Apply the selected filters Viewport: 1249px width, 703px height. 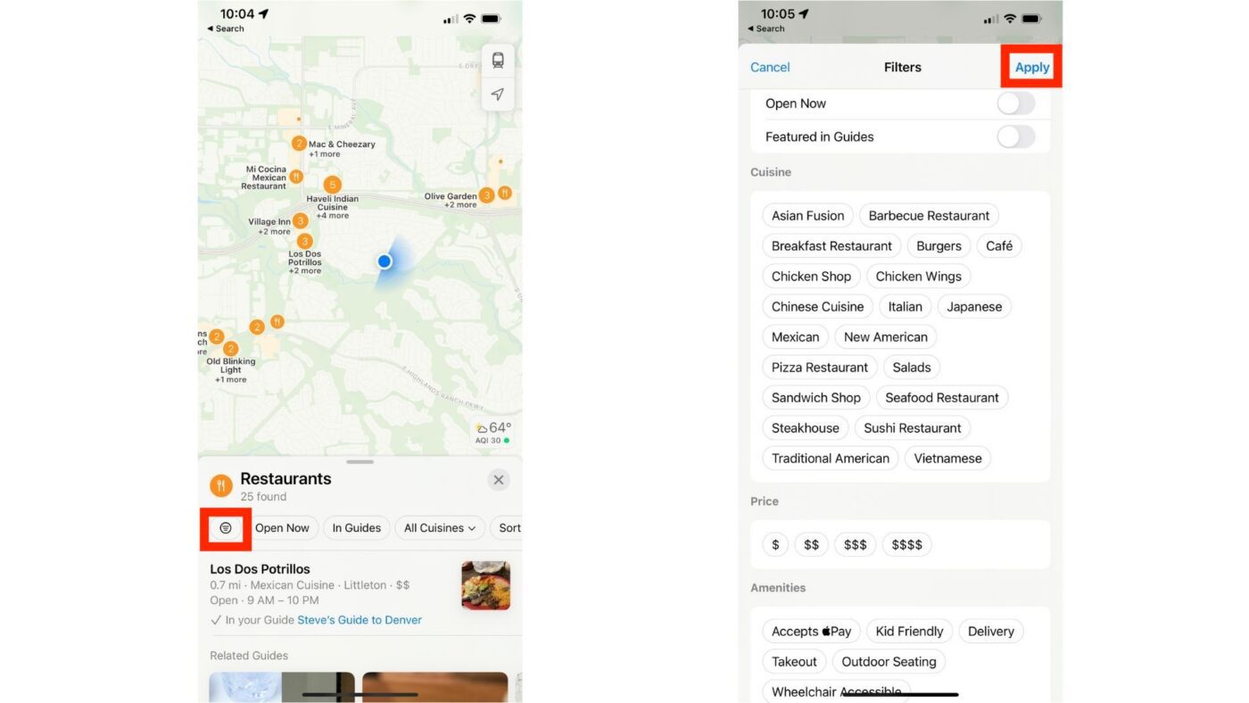[1031, 67]
